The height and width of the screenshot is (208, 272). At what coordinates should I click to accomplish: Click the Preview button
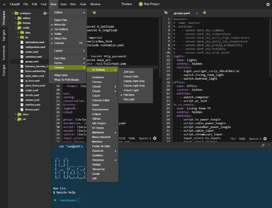tap(127, 4)
